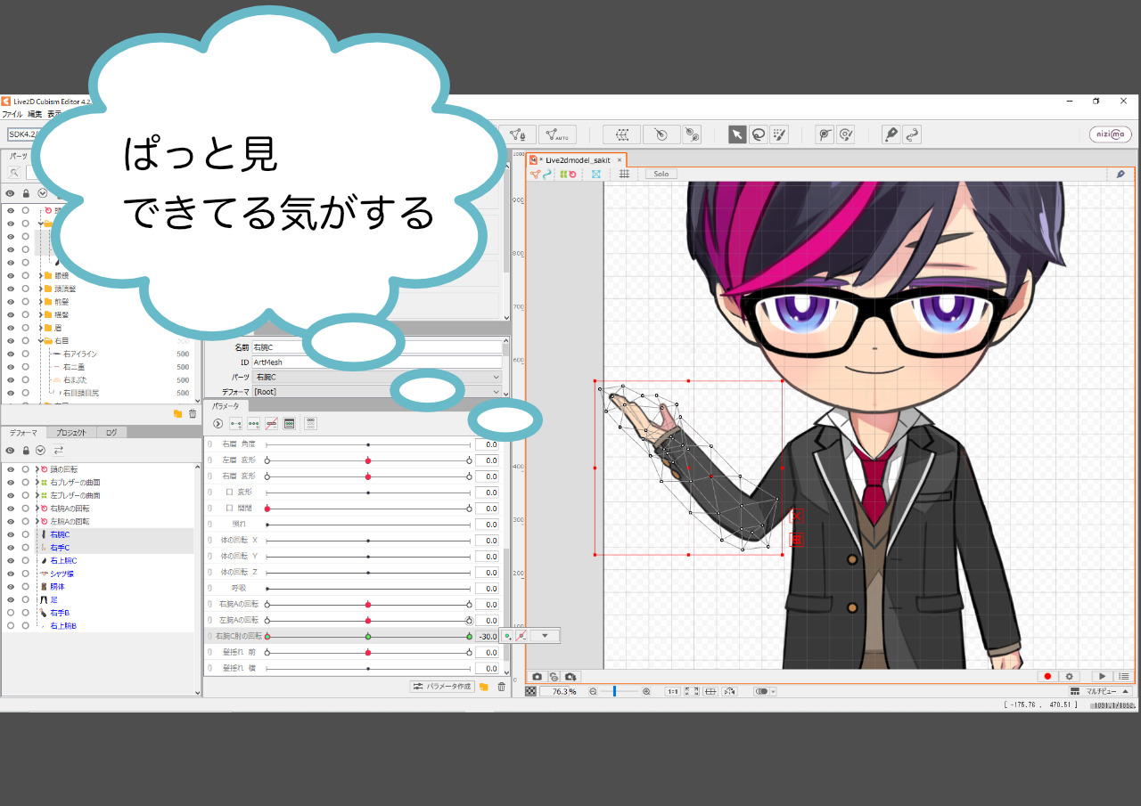Screen dimensions: 1141x806
Task: Click the record red dot button
Action: (x=1048, y=677)
